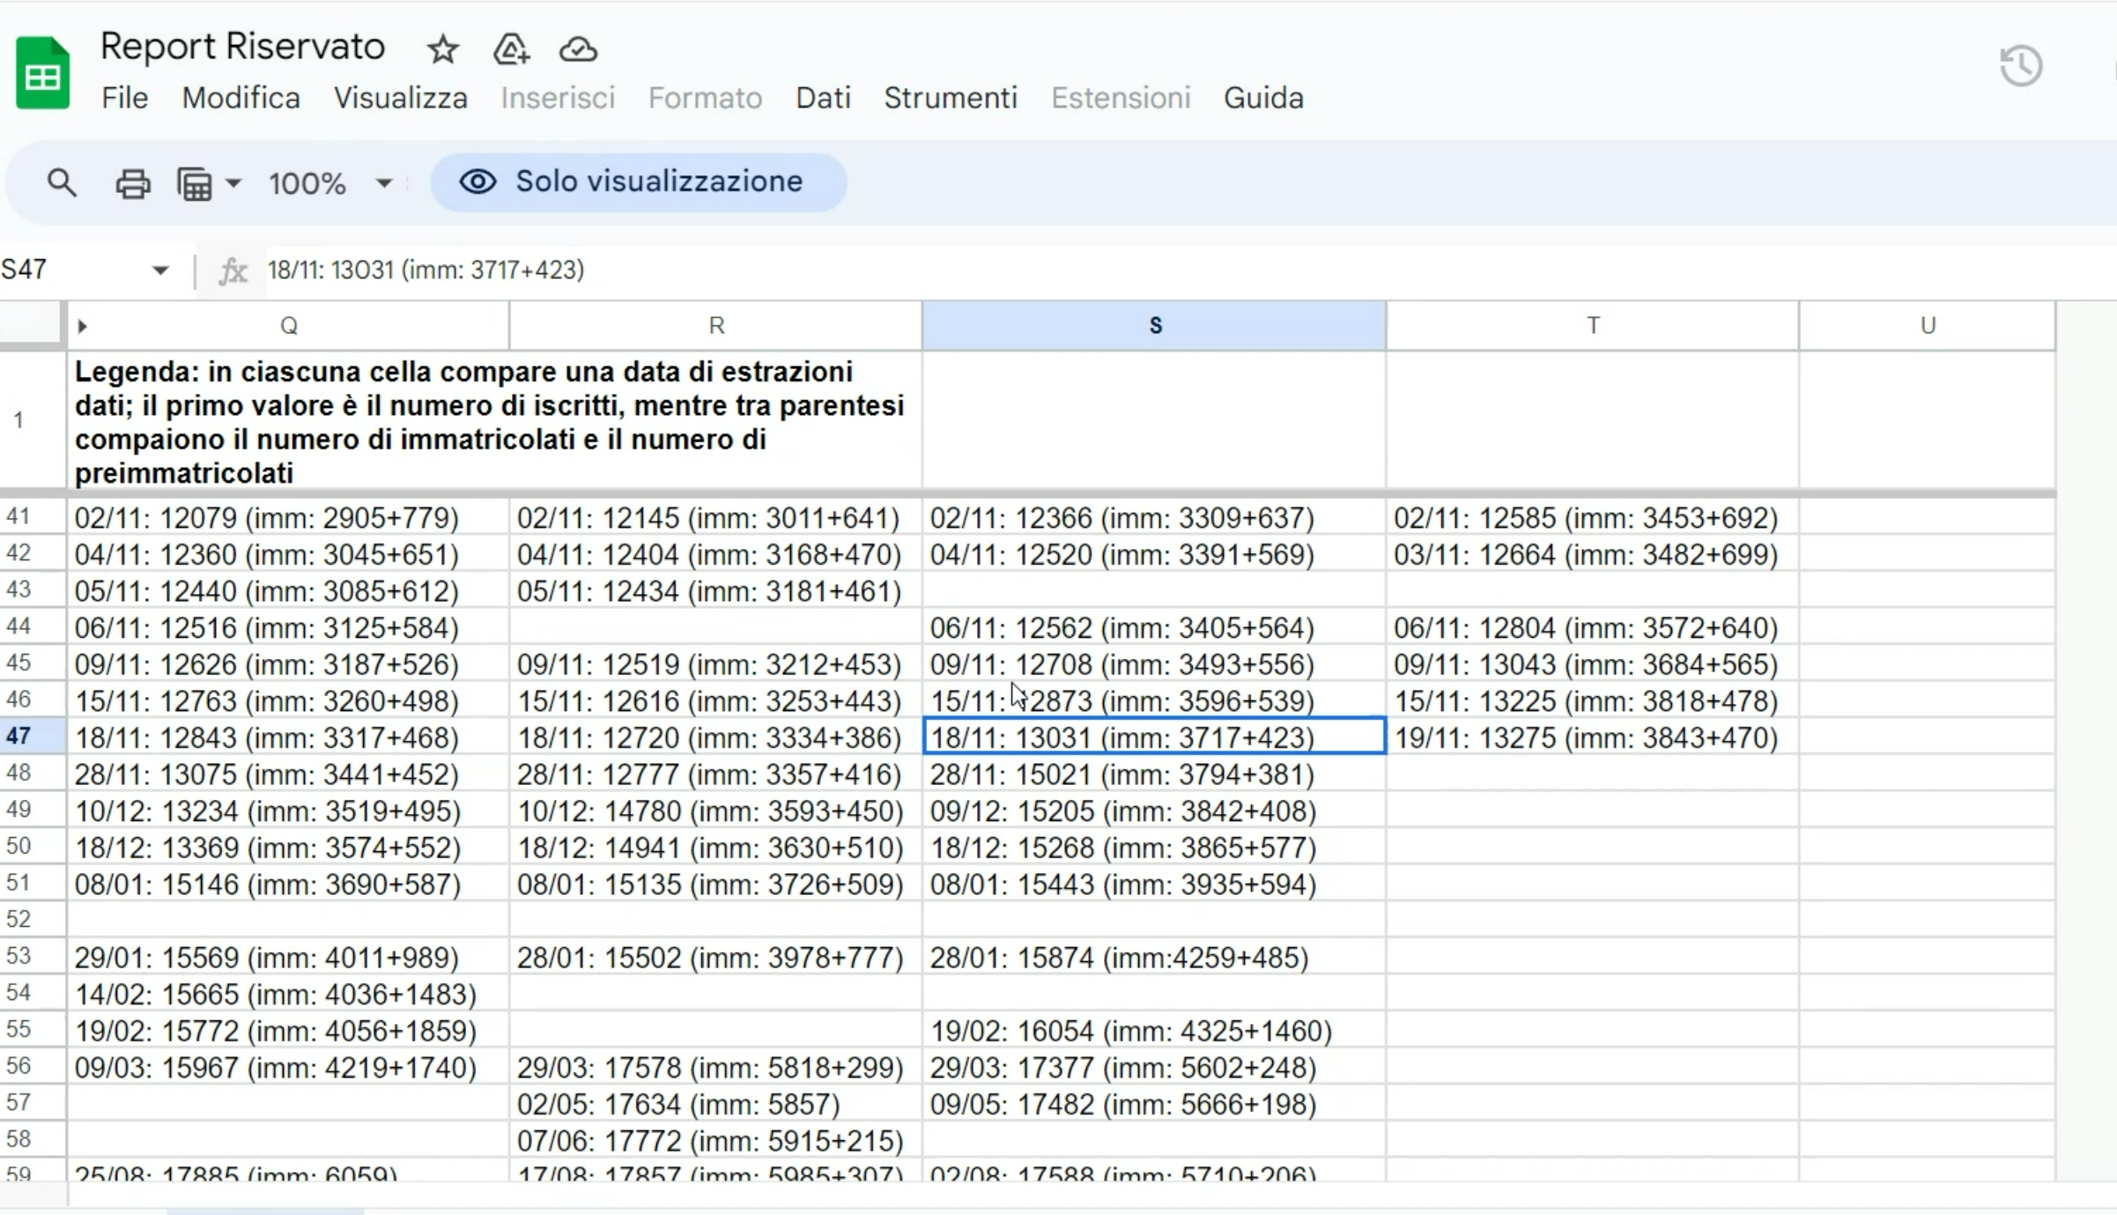Select column S header
Image resolution: width=2117 pixels, height=1215 pixels.
pyautogui.click(x=1154, y=326)
